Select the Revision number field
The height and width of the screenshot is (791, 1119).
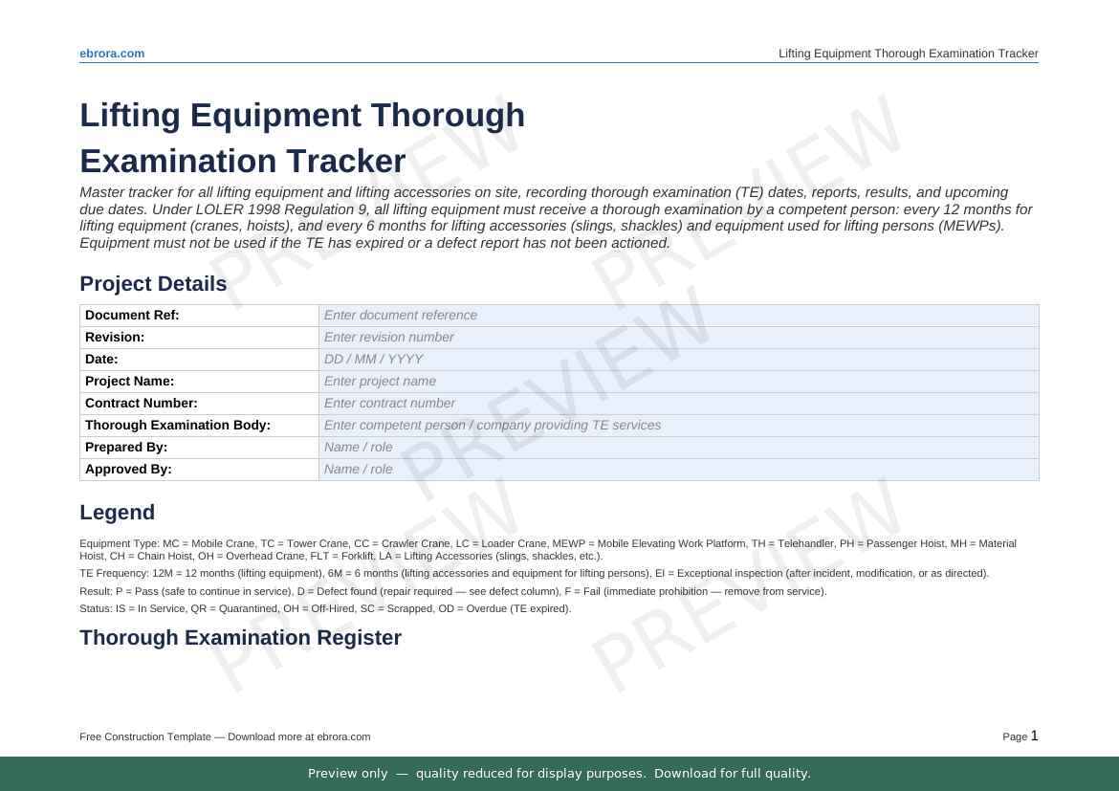pyautogui.click(x=677, y=337)
